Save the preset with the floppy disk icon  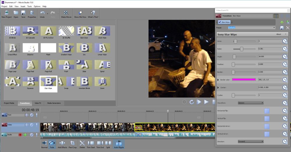[x=282, y=28]
